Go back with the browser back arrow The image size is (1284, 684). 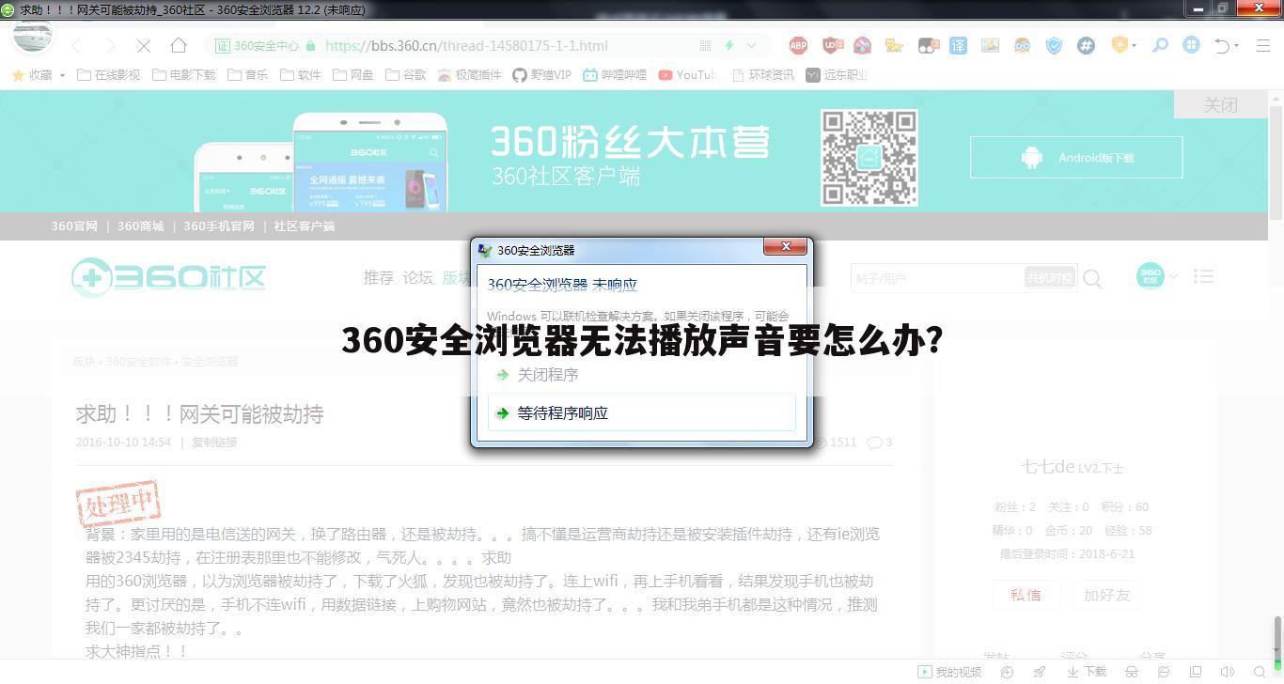point(77,45)
